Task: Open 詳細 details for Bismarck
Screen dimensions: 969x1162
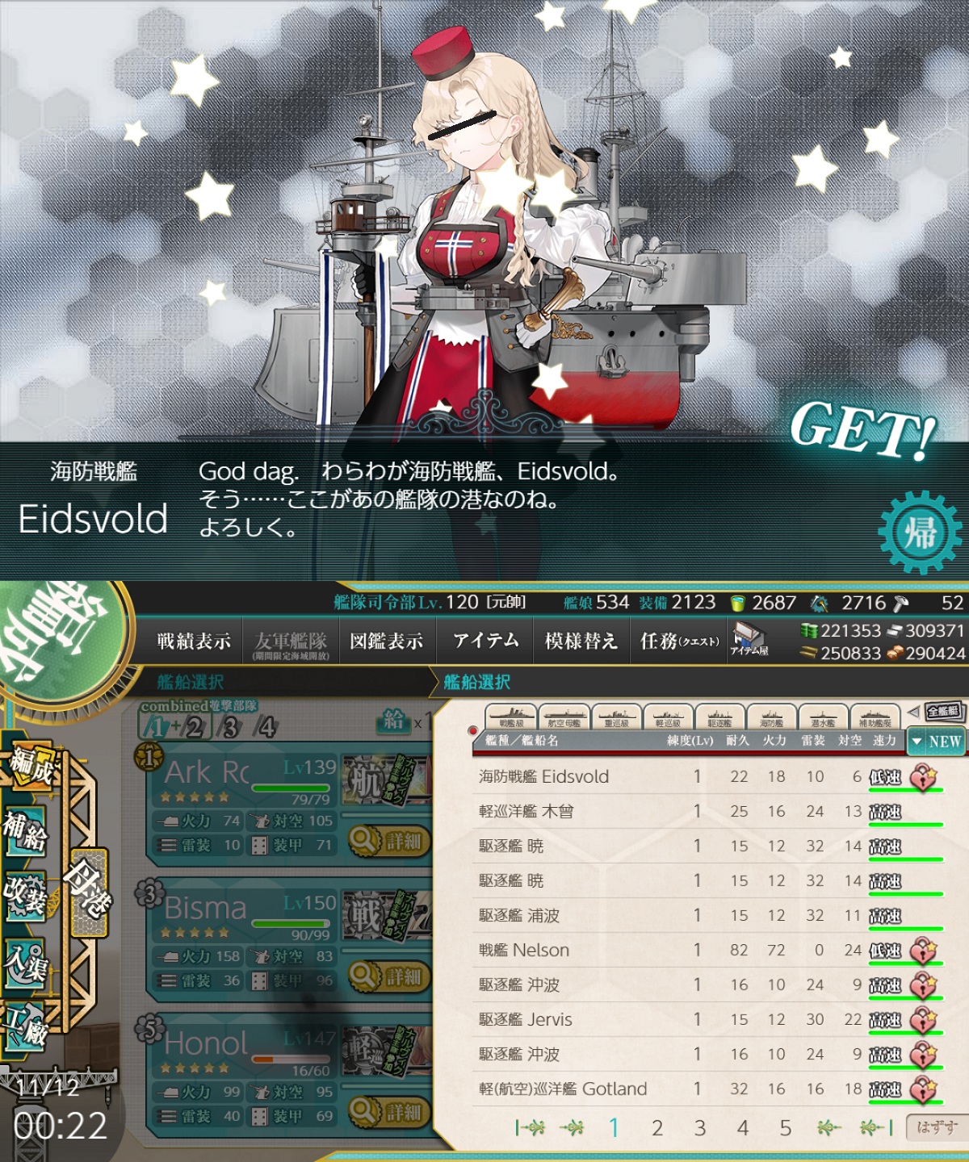Action: pos(390,976)
